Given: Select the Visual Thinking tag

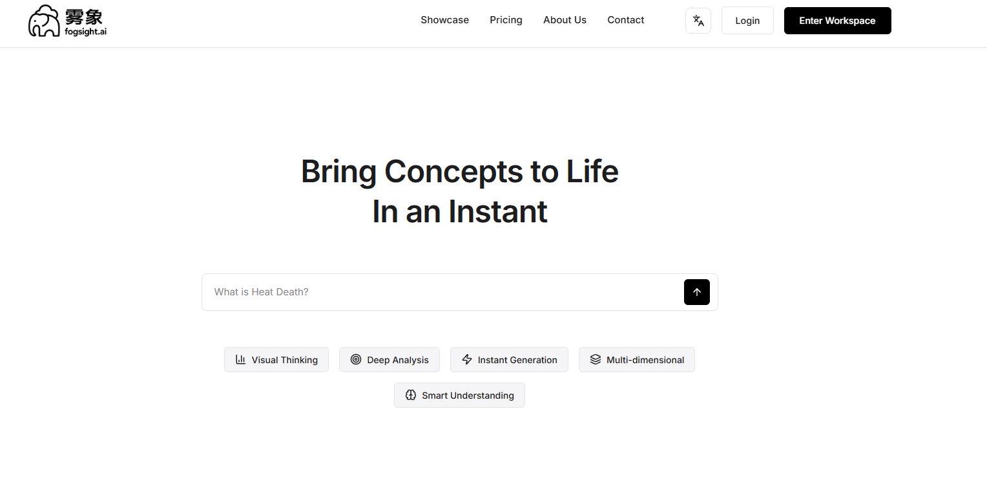Looking at the screenshot, I should coord(276,360).
